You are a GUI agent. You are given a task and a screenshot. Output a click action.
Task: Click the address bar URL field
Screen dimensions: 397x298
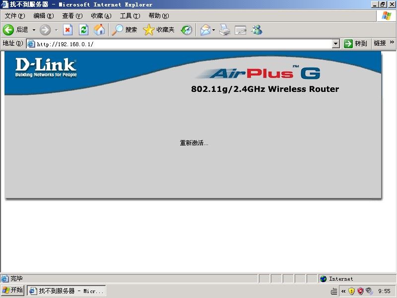point(184,44)
